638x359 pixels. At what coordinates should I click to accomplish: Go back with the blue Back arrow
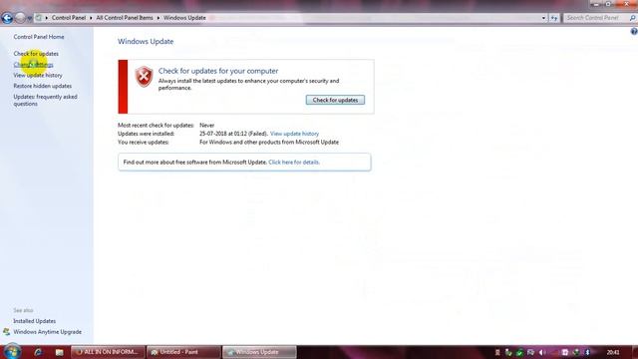click(7, 18)
